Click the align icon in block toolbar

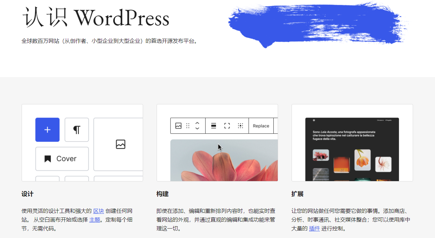coord(214,126)
